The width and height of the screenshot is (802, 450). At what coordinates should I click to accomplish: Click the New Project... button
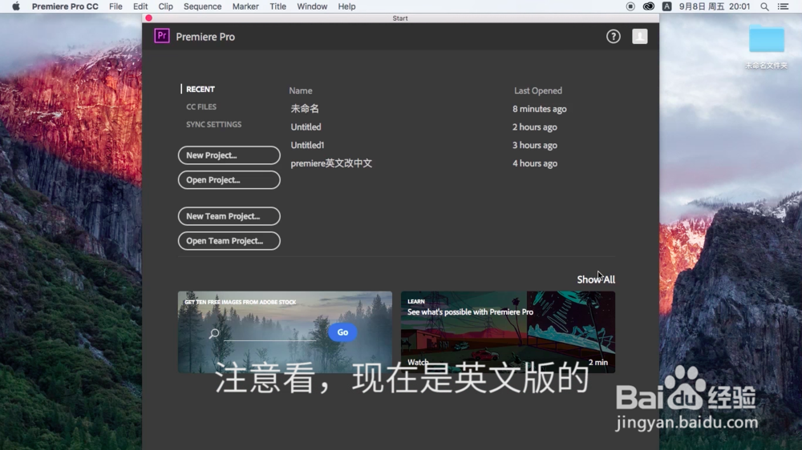229,155
